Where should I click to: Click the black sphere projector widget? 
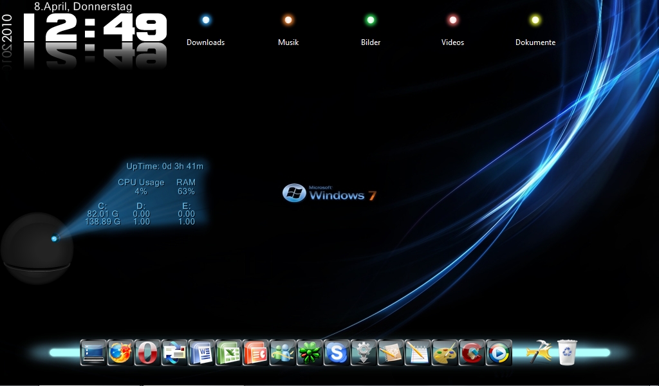(x=37, y=248)
